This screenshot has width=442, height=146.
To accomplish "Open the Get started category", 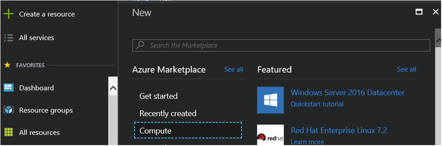I will [x=158, y=96].
